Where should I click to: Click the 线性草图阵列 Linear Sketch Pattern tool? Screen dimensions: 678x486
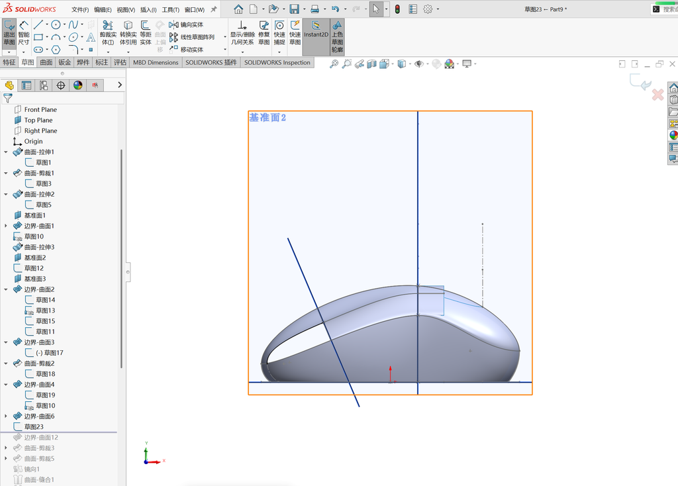tap(192, 37)
